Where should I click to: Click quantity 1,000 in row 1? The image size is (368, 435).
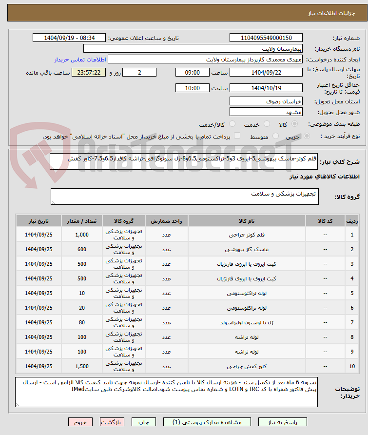82,235
